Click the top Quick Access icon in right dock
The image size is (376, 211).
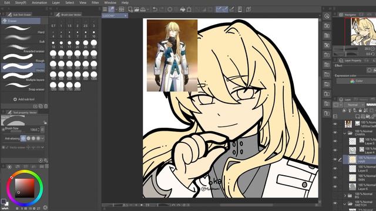pyautogui.click(x=327, y=16)
